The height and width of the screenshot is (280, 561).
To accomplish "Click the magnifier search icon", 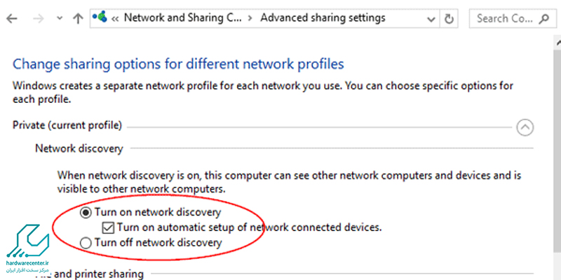I will click(x=544, y=18).
